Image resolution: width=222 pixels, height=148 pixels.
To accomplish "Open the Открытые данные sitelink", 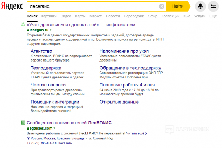I will [x=119, y=102].
